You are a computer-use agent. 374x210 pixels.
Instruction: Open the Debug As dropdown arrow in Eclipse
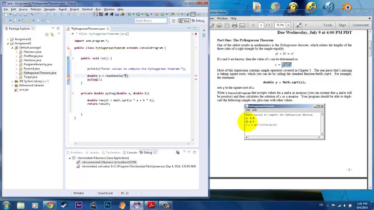[133, 14]
